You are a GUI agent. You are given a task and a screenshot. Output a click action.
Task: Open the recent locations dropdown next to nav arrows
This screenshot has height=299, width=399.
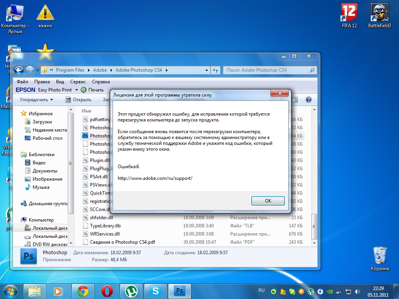pos(38,70)
